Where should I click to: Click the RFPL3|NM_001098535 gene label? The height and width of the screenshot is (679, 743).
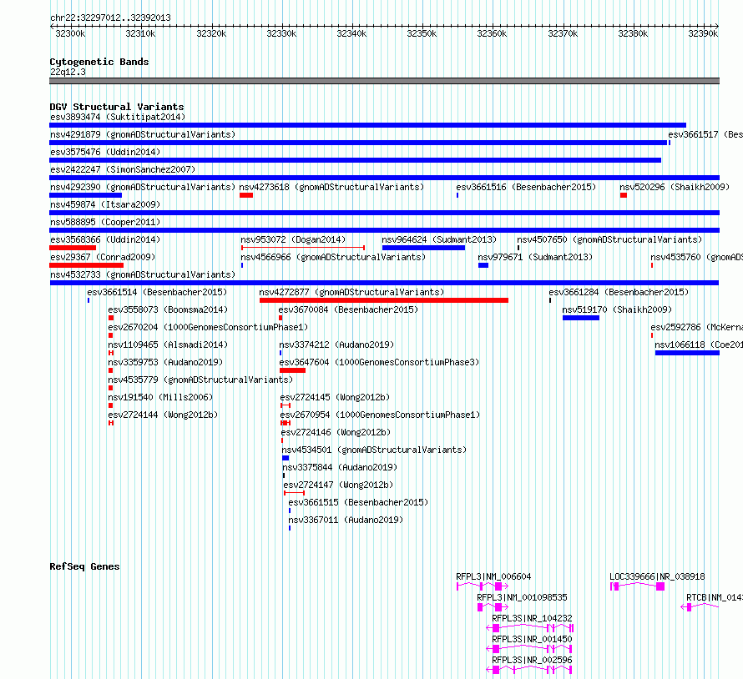click(522, 597)
